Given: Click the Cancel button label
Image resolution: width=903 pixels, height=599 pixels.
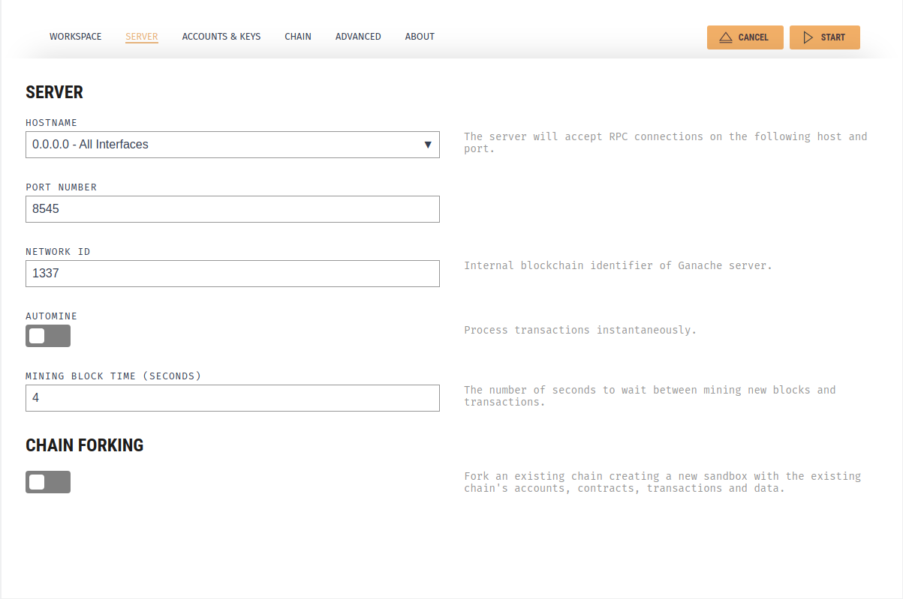Looking at the screenshot, I should point(754,37).
